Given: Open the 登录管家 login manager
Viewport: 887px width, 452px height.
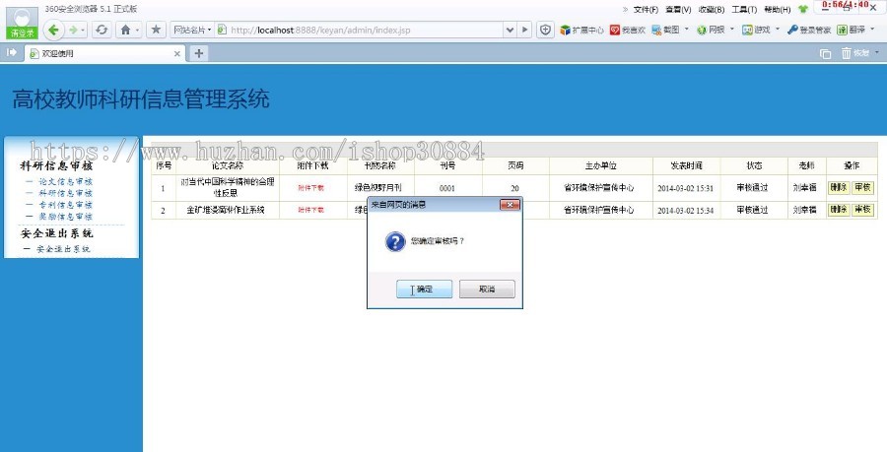Looking at the screenshot, I should point(809,30).
